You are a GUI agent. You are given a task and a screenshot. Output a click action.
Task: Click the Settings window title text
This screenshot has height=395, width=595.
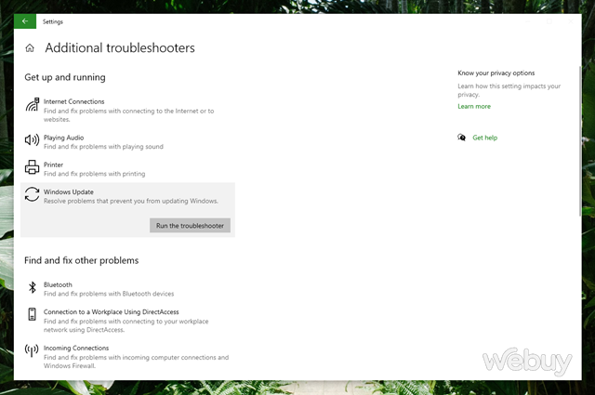(x=53, y=21)
